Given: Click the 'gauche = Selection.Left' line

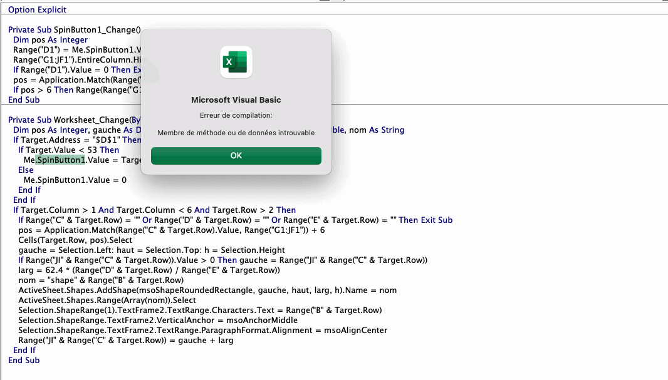Looking at the screenshot, I should [x=152, y=250].
